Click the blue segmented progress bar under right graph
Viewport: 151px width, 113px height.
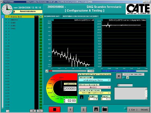tap(124, 71)
